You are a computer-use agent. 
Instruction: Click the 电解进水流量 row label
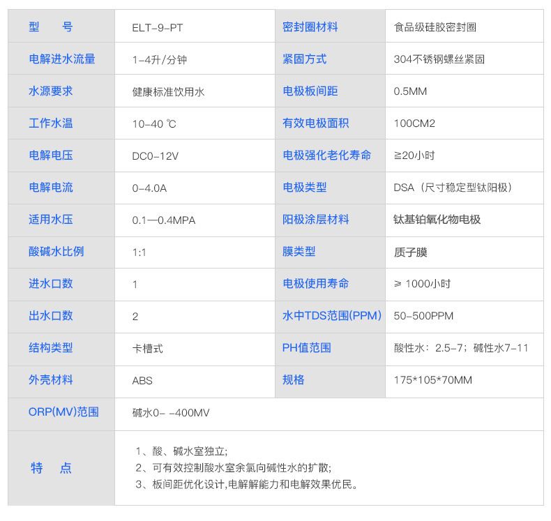click(61, 59)
